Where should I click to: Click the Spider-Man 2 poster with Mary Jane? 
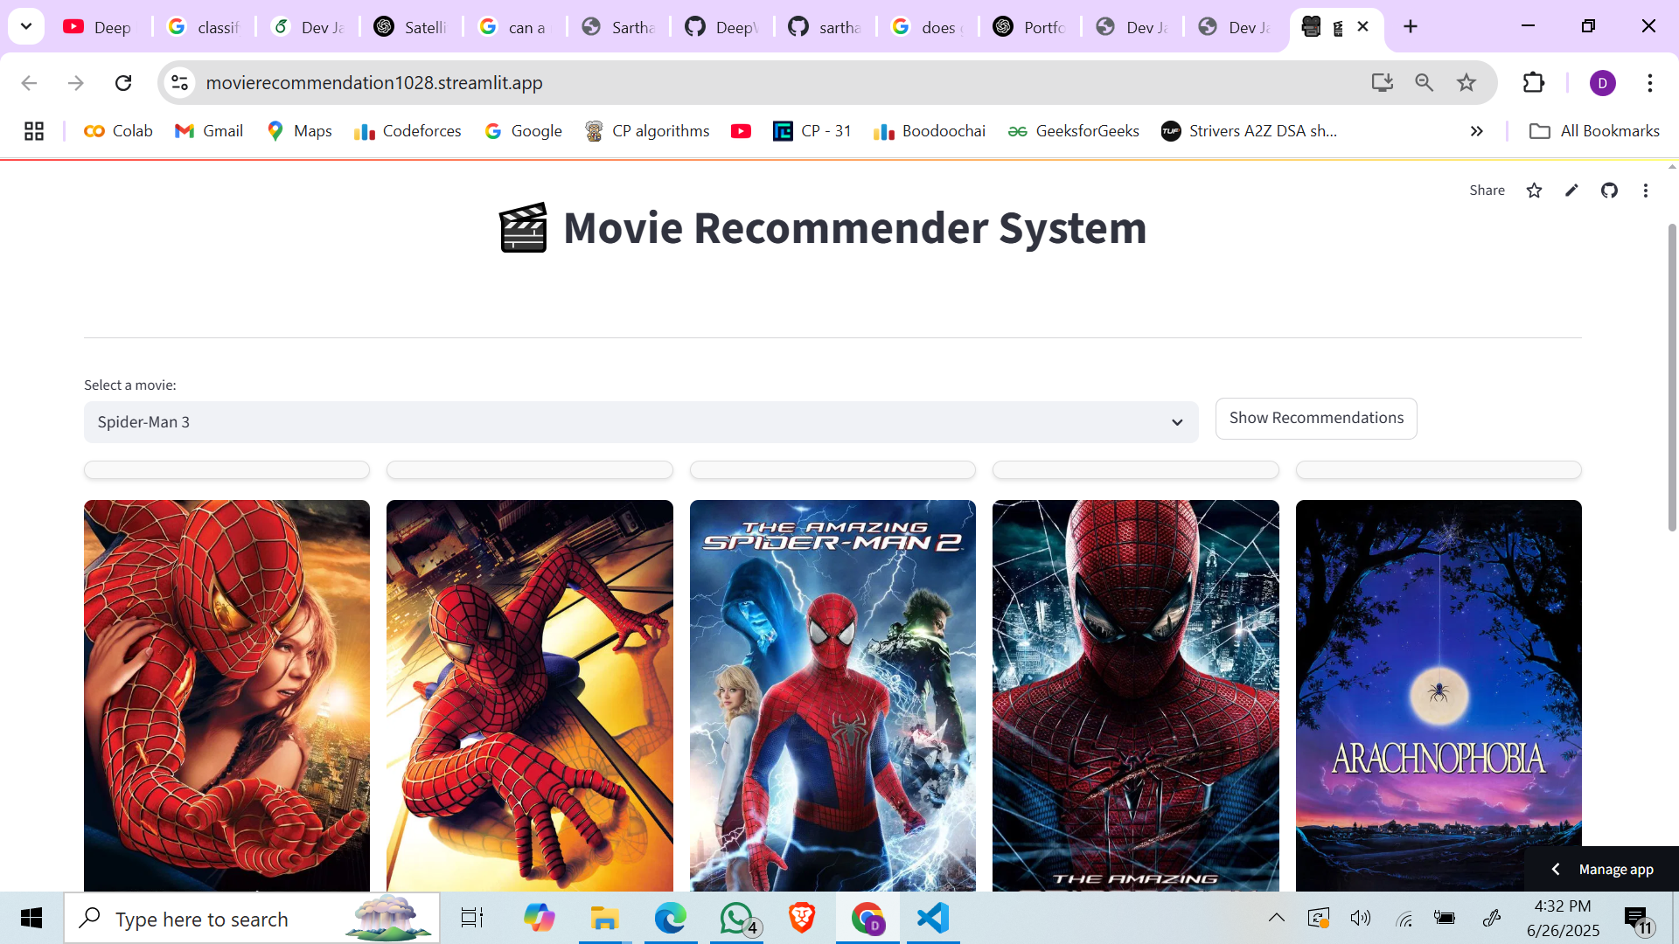pyautogui.click(x=226, y=696)
